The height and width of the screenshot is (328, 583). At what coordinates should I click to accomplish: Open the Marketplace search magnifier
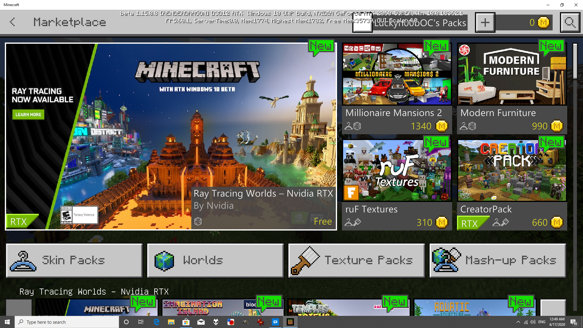click(570, 22)
